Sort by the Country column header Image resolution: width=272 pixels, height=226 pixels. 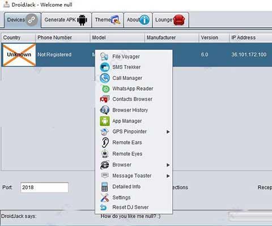[18, 37]
